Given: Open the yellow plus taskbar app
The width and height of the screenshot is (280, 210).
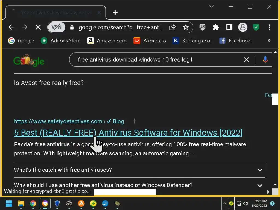Looking at the screenshot, I should pyautogui.click(x=93, y=203).
